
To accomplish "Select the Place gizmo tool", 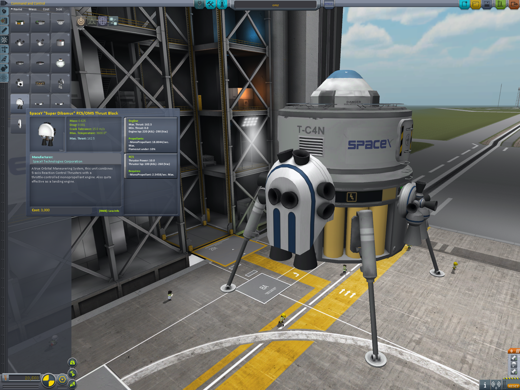I will click(81, 21).
